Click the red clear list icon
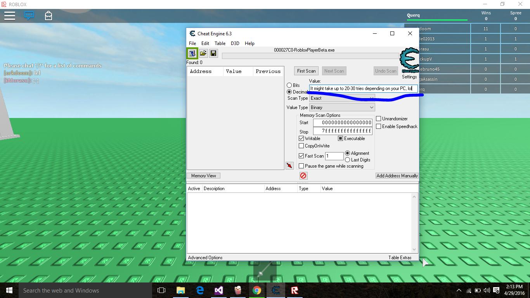The image size is (530, 298). click(303, 176)
